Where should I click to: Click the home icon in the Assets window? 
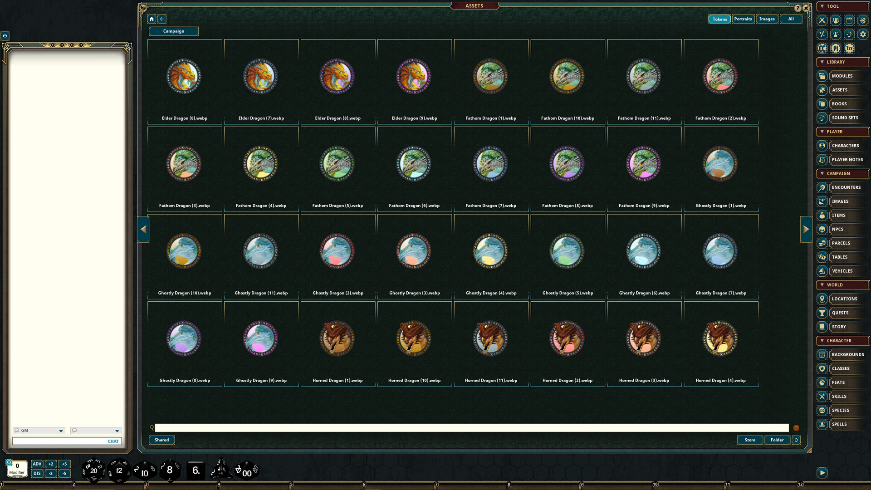click(152, 19)
